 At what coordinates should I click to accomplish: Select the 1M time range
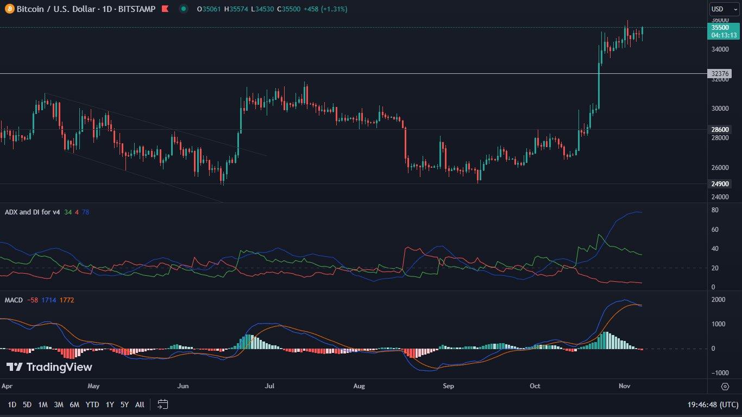[43, 405]
